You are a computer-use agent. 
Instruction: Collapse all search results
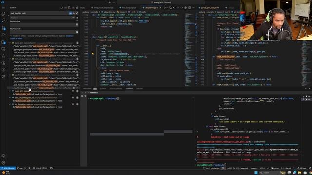(x=77, y=8)
